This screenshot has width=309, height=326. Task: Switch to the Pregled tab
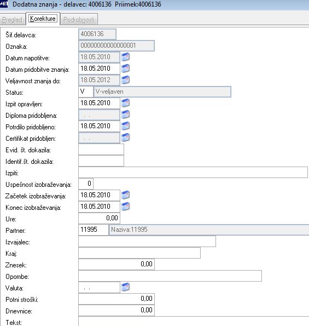tap(13, 20)
